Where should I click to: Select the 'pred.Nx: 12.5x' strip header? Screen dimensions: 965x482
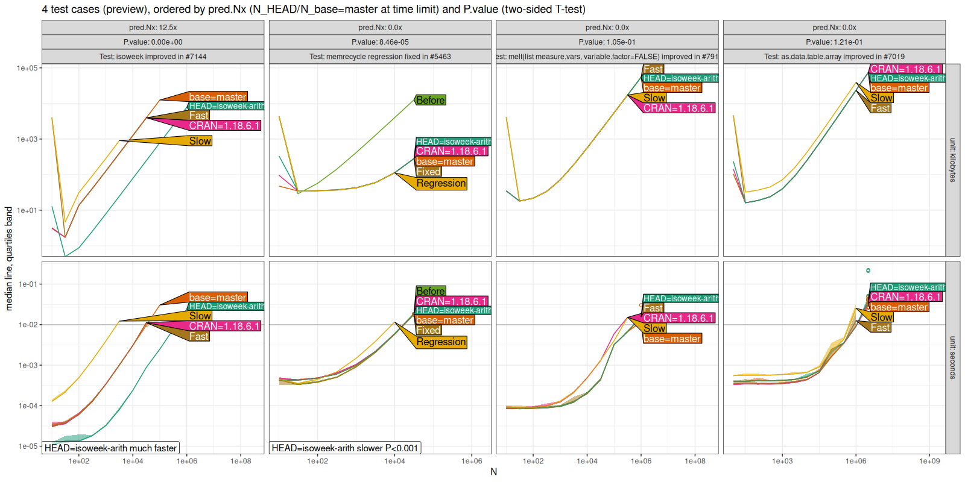coord(153,28)
